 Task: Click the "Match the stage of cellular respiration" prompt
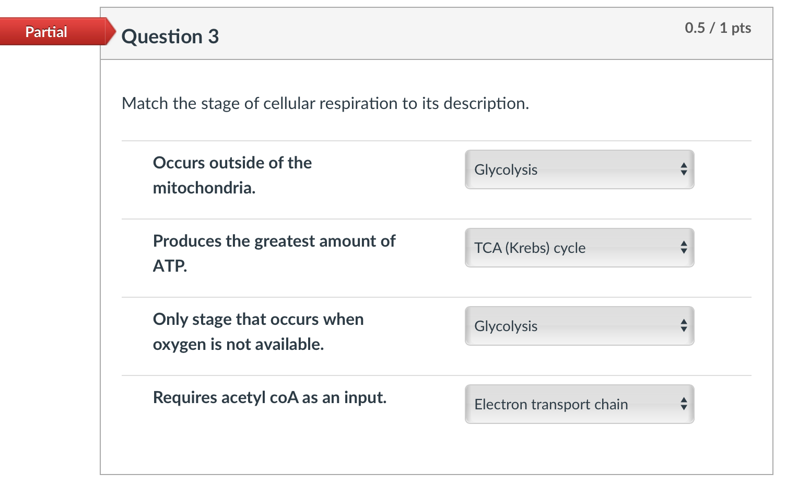(x=325, y=103)
